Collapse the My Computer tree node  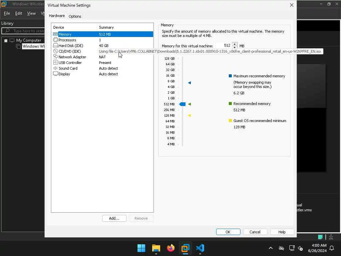pyautogui.click(x=6, y=41)
